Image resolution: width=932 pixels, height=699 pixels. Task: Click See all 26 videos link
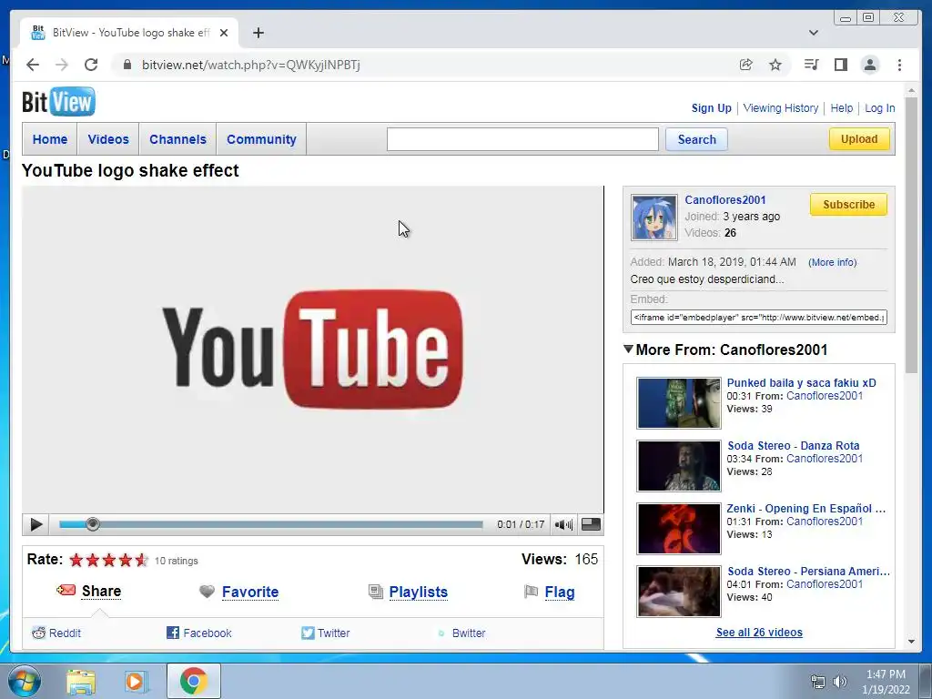tap(759, 633)
